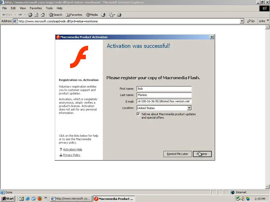Click the Edit page toolbar icon
Viewport: 270px width, 202px height.
pos(111,15)
